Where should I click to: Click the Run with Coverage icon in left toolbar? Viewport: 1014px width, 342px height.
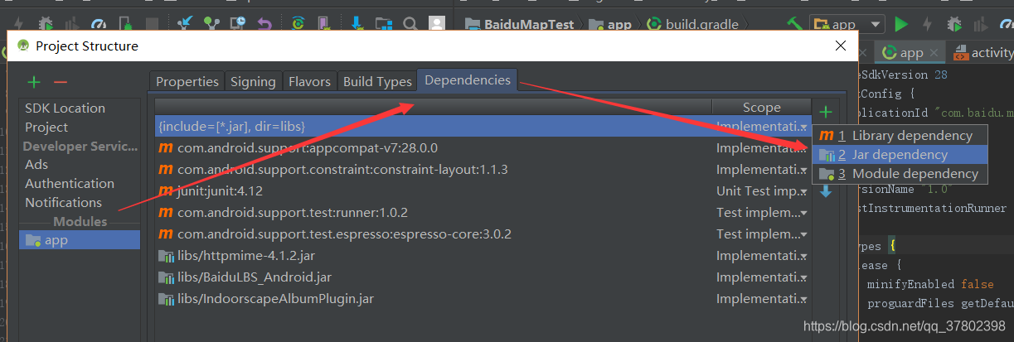pos(72,24)
